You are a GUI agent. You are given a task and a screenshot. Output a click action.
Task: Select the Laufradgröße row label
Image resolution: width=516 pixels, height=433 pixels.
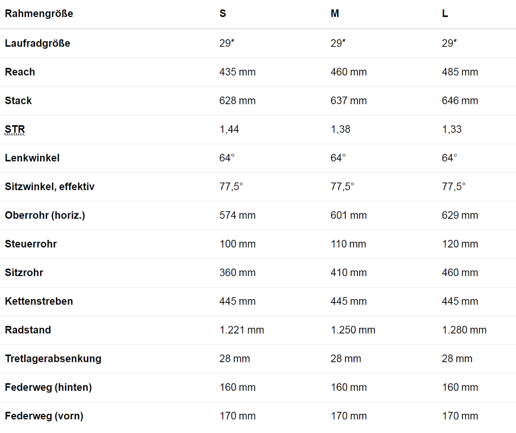[37, 43]
